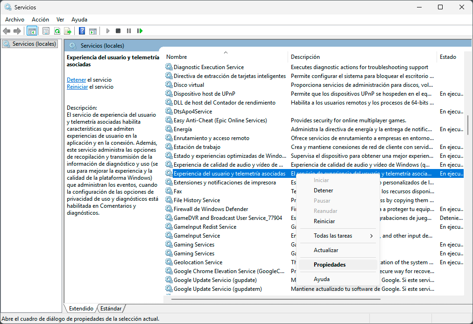Open the Ver menu
Viewport: 473px width, 324px height.
pos(60,20)
